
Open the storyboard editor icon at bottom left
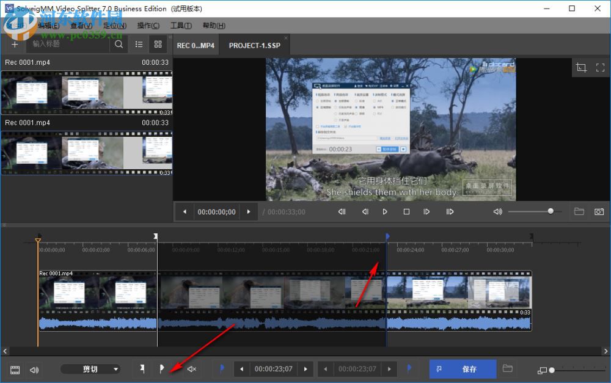point(15,369)
